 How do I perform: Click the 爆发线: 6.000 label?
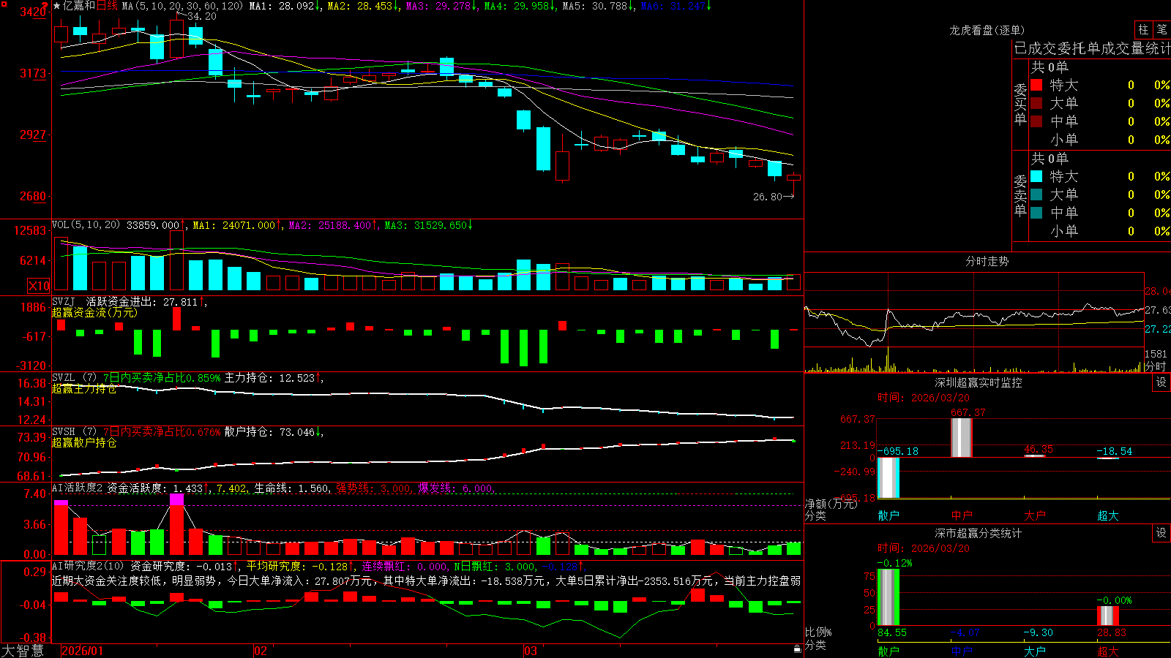coord(455,488)
